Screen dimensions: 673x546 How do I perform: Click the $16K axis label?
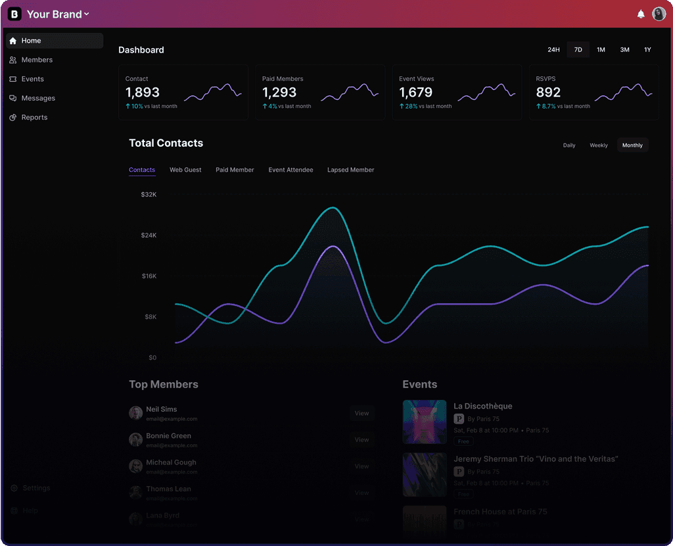coord(149,276)
